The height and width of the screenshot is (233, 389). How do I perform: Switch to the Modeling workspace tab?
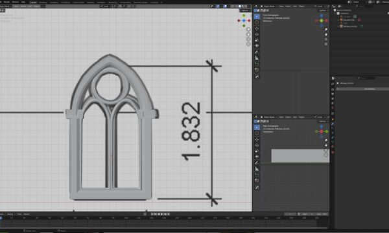pyautogui.click(x=43, y=3)
